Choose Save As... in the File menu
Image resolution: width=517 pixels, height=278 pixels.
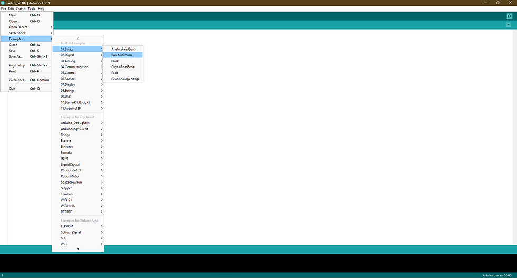click(x=26, y=57)
